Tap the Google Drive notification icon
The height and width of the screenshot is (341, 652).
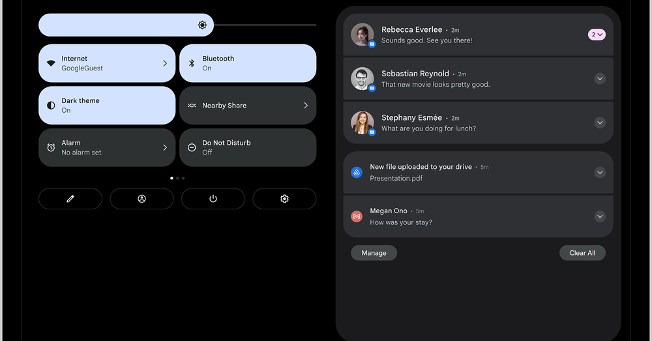click(357, 173)
